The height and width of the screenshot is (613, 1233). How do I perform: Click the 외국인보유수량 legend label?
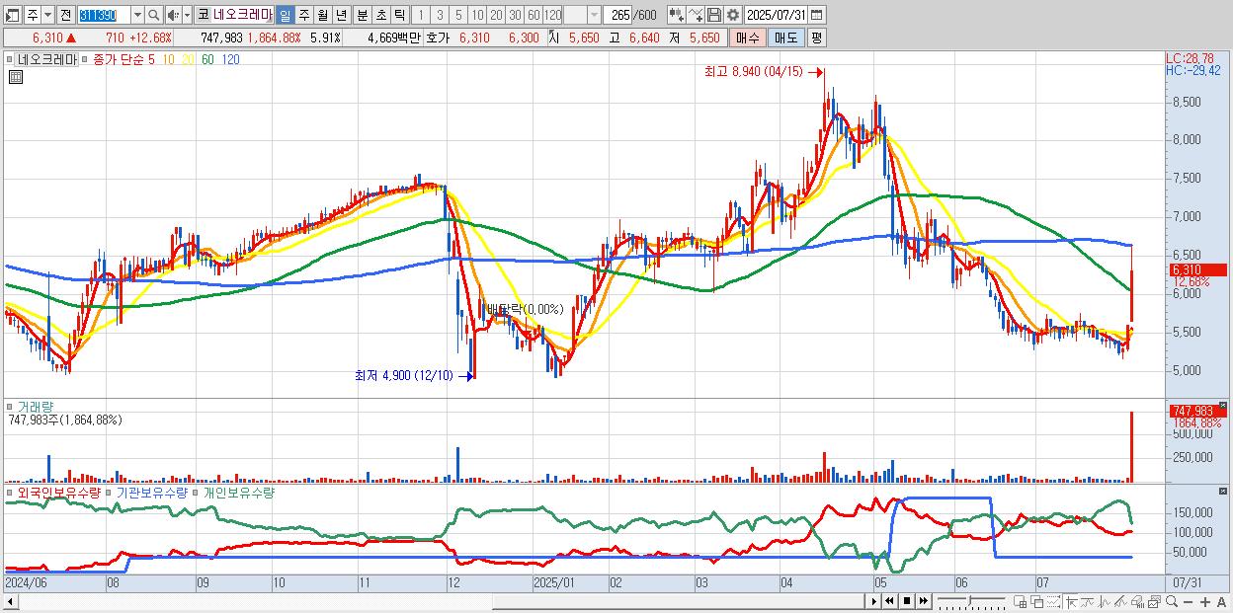[x=59, y=492]
